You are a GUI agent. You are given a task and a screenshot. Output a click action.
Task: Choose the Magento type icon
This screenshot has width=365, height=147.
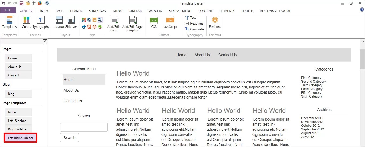coord(95,27)
